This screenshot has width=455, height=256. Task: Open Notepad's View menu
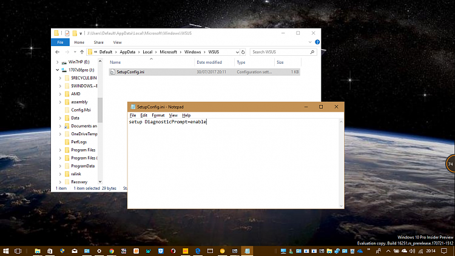pyautogui.click(x=174, y=115)
